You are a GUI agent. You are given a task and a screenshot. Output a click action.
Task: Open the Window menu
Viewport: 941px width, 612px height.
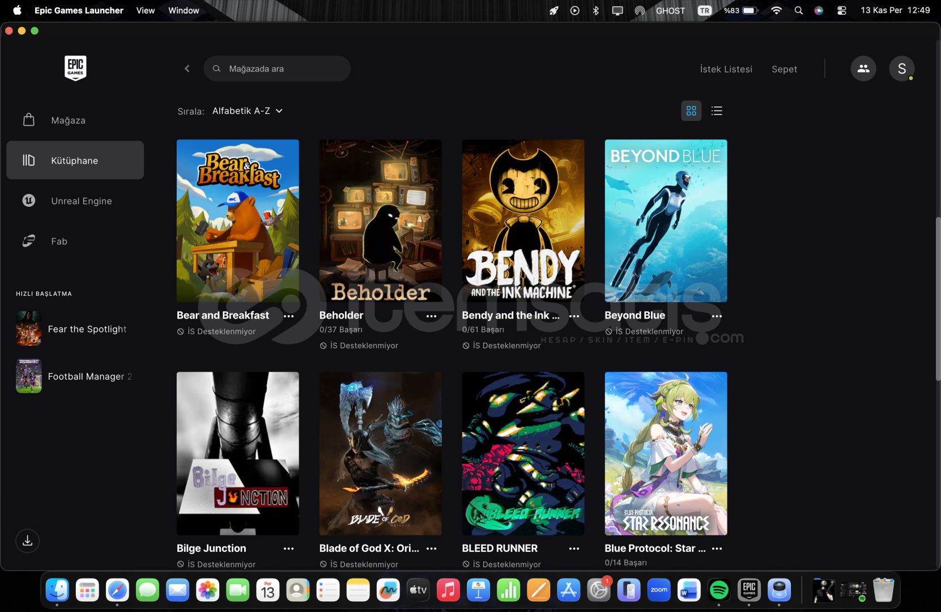point(184,10)
